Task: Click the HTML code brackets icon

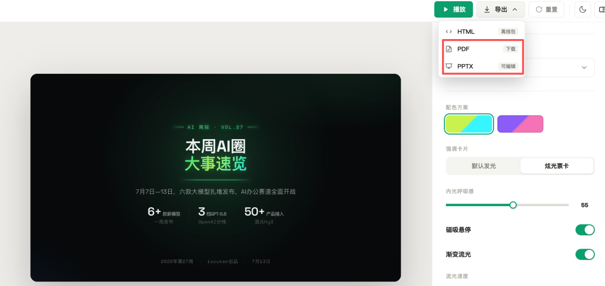Action: point(448,32)
